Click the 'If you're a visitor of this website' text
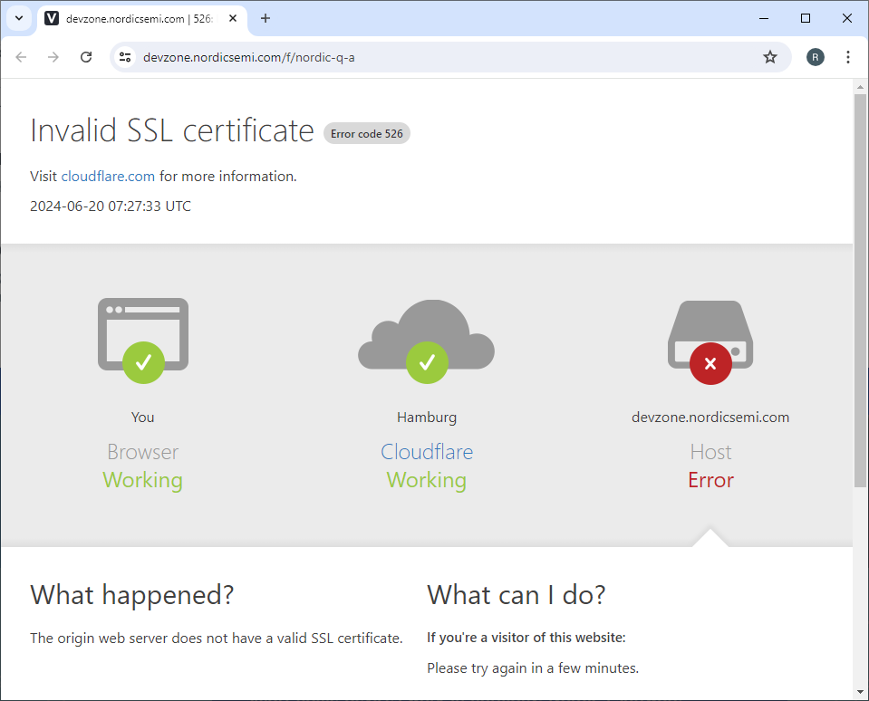The image size is (869, 701). (526, 638)
